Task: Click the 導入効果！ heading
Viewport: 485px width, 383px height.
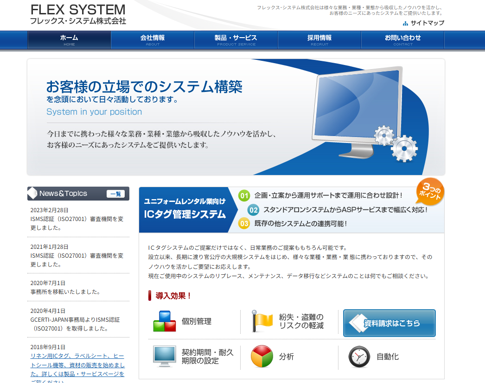Action: 173,296
